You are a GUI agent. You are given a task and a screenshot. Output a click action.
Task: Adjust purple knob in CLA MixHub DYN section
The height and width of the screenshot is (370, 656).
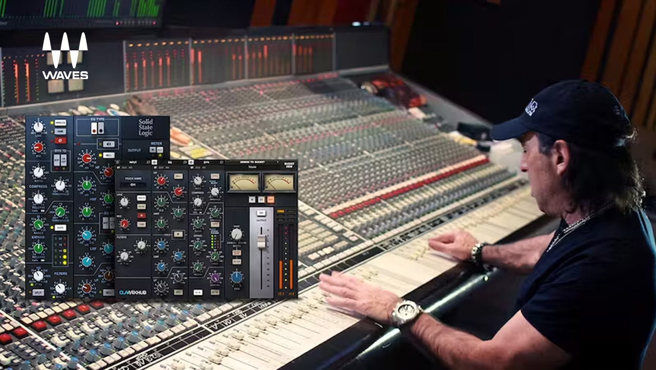[215, 277]
